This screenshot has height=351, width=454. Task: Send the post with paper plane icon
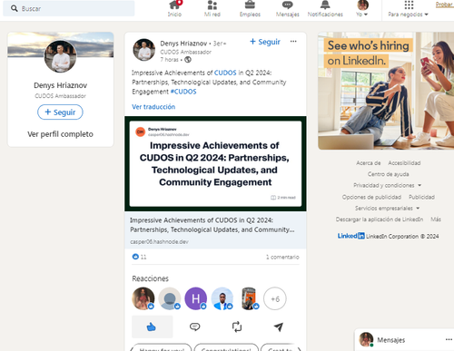tap(279, 327)
